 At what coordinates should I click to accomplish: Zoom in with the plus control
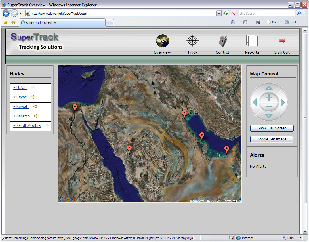[x=269, y=98]
